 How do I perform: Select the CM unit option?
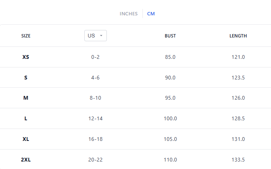(151, 14)
